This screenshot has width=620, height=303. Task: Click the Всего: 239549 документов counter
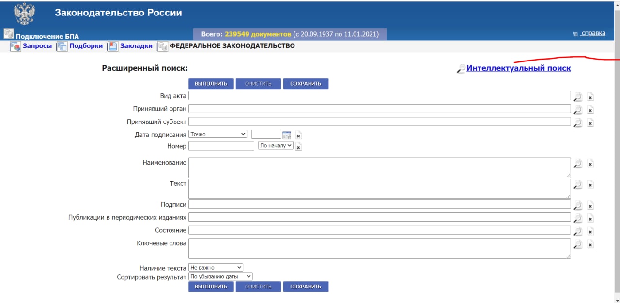(290, 34)
